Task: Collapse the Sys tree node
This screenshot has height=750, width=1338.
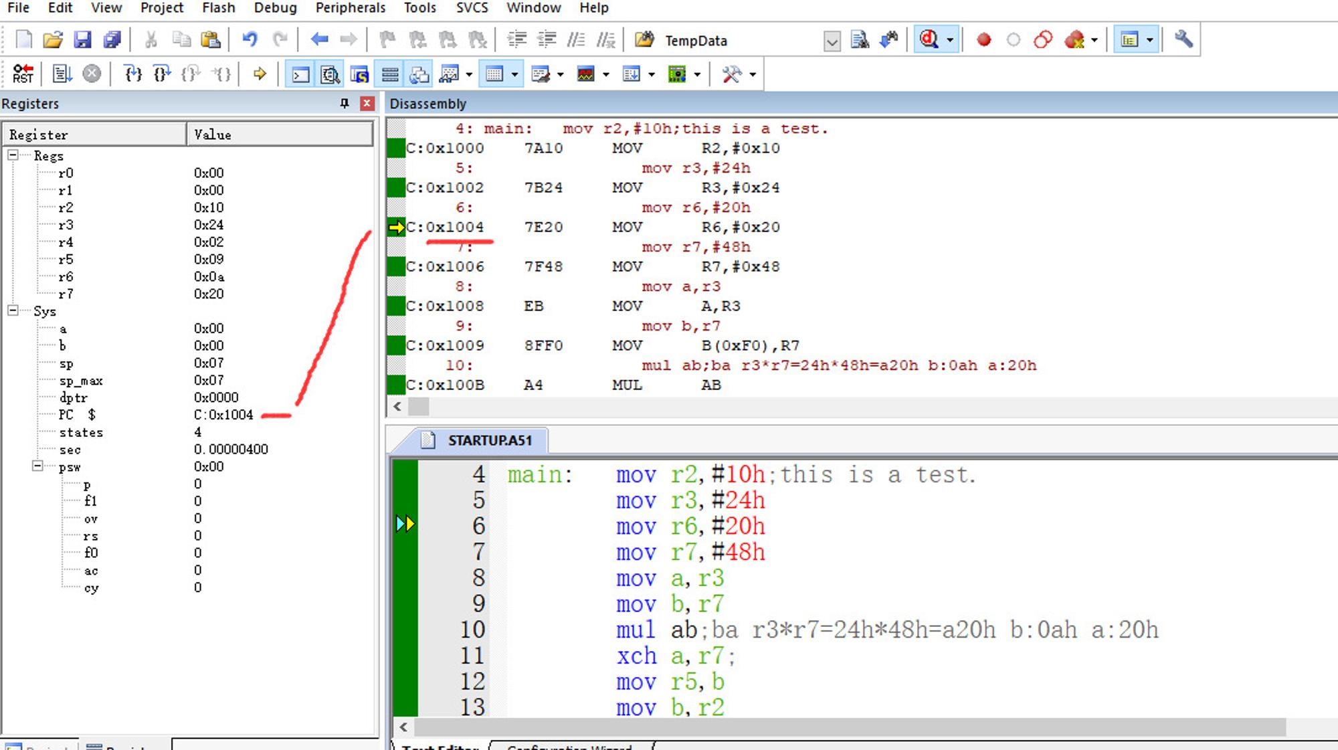Action: (13, 310)
